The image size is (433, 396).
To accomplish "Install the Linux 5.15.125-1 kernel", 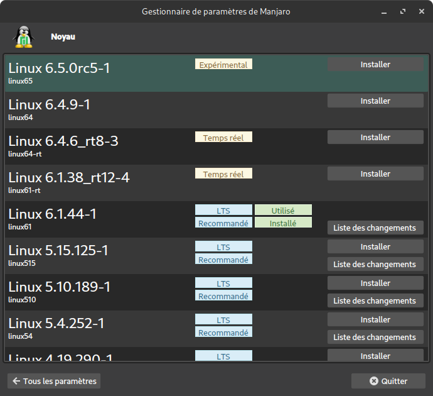I will point(375,246).
